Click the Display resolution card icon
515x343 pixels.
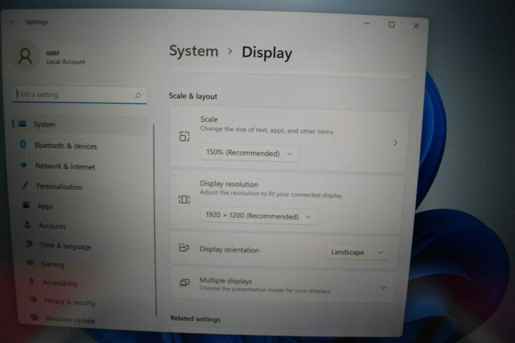184,200
